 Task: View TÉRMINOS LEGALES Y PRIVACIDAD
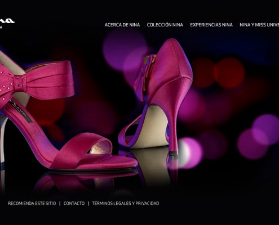[x=126, y=203]
